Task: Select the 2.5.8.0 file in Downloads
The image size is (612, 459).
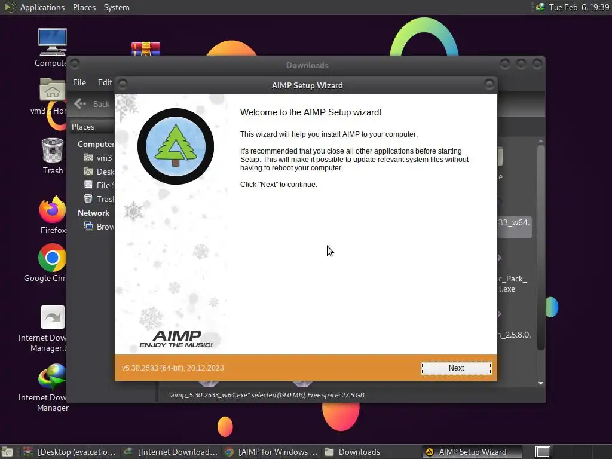Action: click(515, 335)
